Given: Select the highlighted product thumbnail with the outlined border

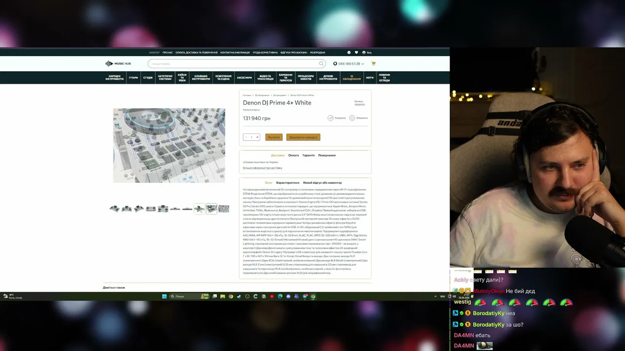Looking at the screenshot, I should tap(211, 209).
